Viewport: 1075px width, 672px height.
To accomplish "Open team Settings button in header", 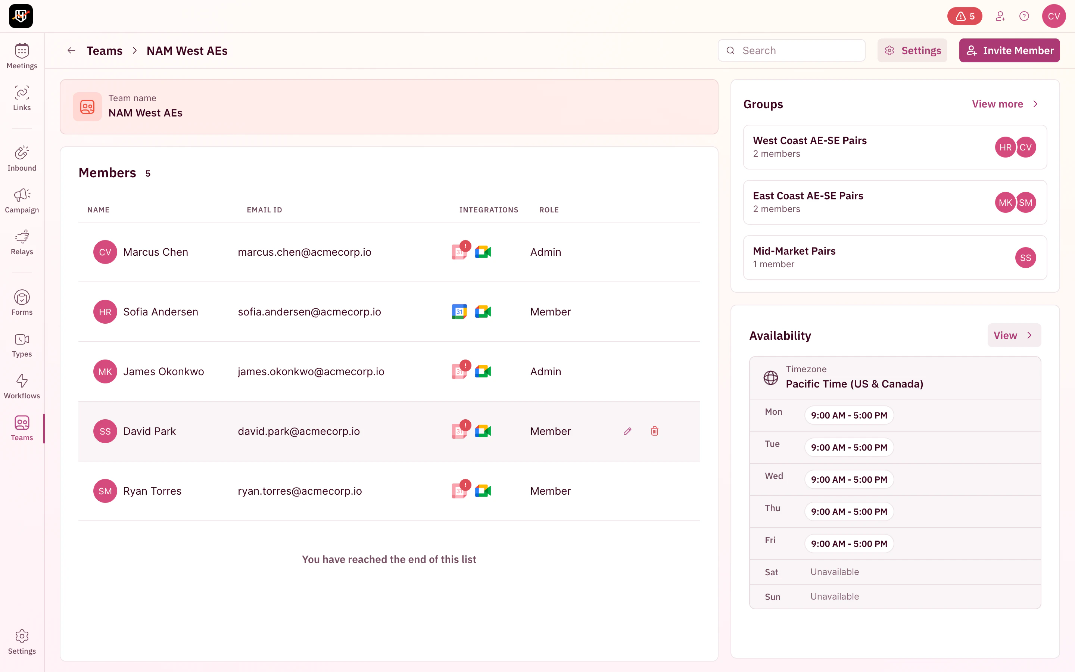I will [x=912, y=51].
